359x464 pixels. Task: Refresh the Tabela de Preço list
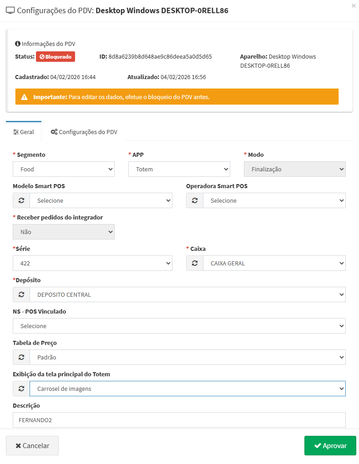click(21, 357)
